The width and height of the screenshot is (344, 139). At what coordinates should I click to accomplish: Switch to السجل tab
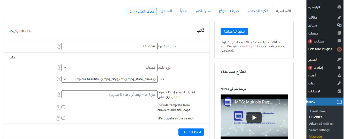pos(166,11)
